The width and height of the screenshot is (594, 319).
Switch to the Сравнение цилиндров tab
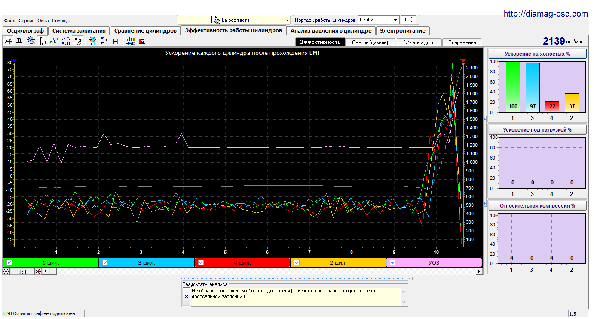(x=145, y=31)
